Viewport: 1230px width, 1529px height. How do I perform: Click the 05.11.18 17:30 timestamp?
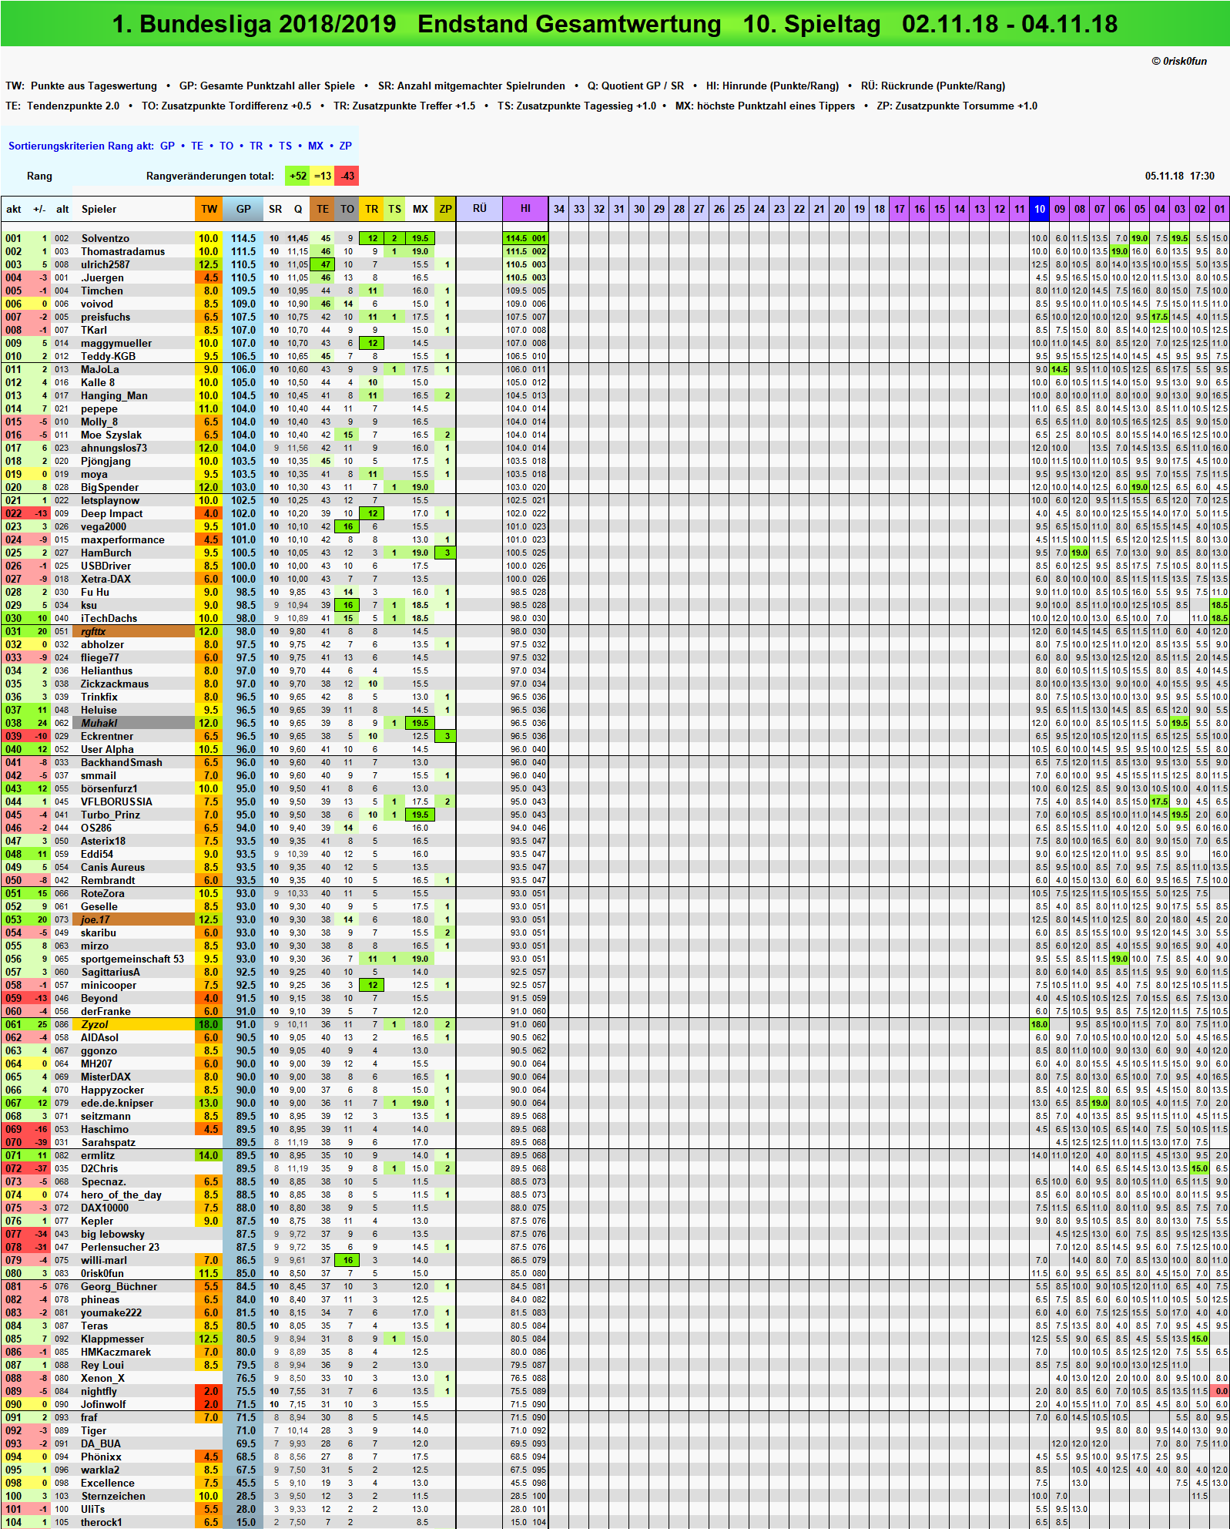point(1179,176)
